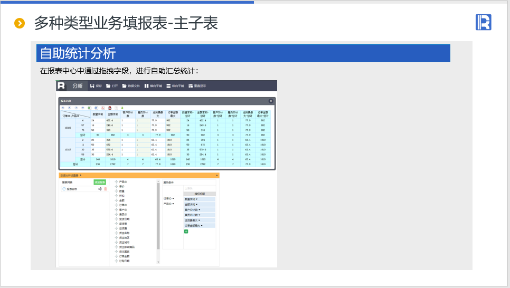Click the red print icon in report toolbar
This screenshot has height=288, width=510.
pyautogui.click(x=109, y=108)
